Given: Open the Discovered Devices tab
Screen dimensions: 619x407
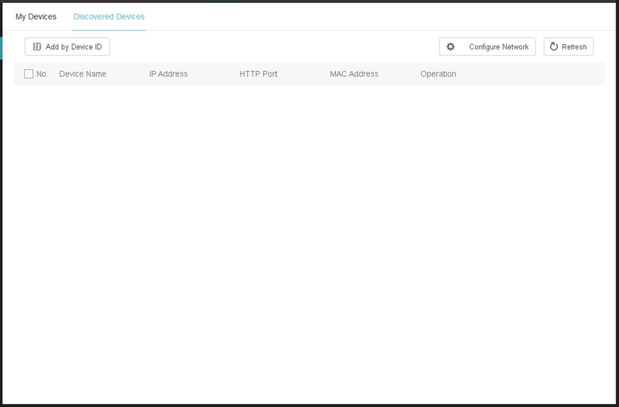Looking at the screenshot, I should 109,16.
